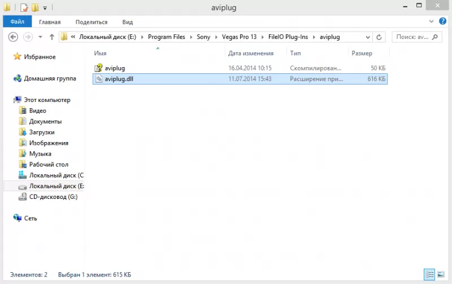Select Локальный диск (E:) in the address bar
The image size is (452, 284).
[x=107, y=37]
